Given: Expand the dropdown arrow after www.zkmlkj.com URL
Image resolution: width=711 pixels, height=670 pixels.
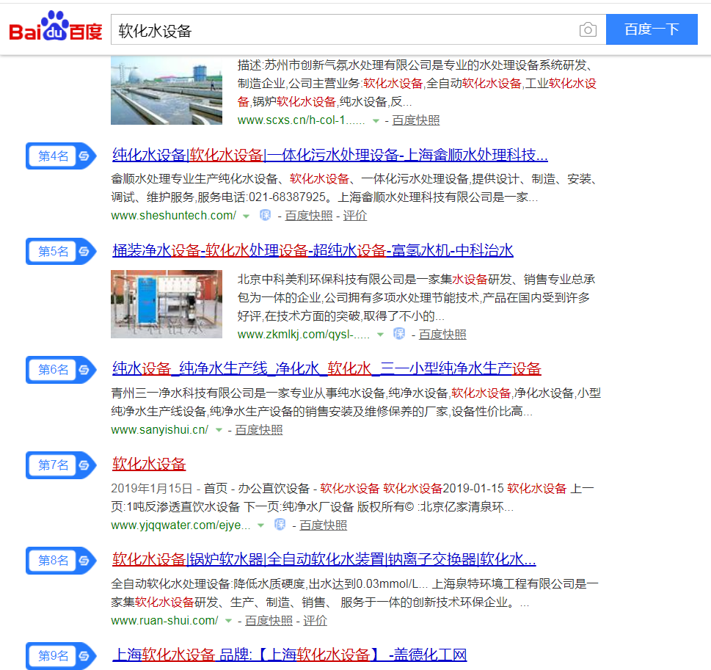Looking at the screenshot, I should [x=380, y=335].
